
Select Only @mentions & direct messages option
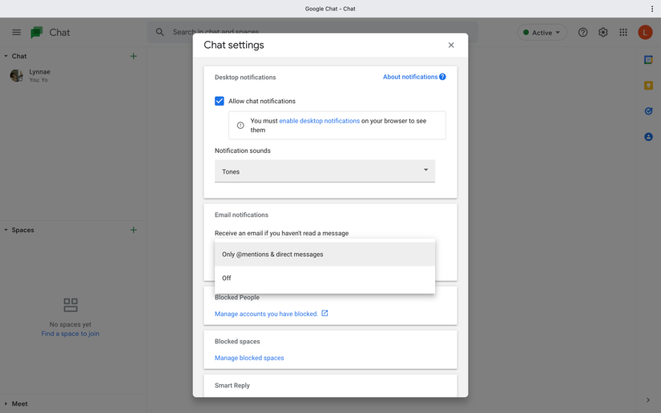point(324,255)
